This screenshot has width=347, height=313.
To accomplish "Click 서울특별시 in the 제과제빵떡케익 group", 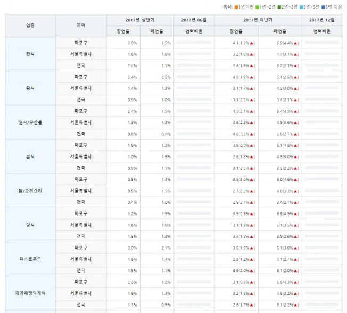I will coord(81,293).
